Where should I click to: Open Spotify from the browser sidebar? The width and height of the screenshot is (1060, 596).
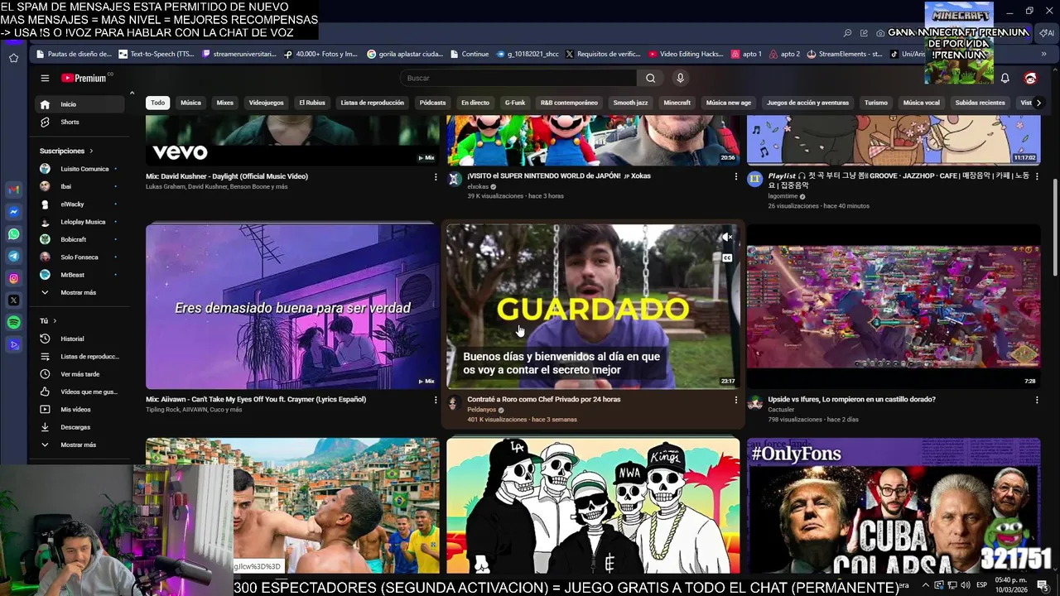tap(14, 322)
